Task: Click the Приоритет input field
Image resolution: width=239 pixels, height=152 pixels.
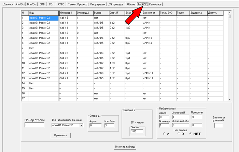Action: pyautogui.click(x=197, y=117)
